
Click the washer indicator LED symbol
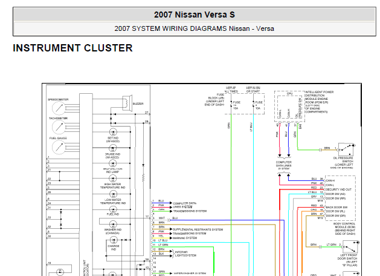tap(113, 224)
